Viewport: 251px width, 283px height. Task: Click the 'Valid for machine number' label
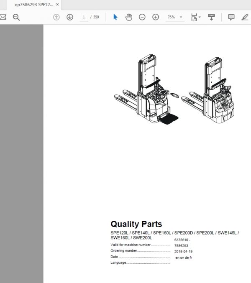(131, 245)
